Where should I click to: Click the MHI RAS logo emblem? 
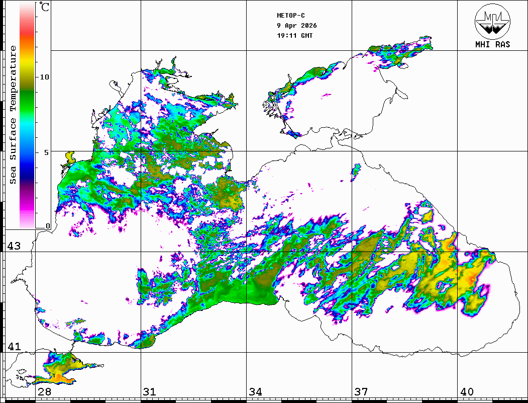pos(492,21)
